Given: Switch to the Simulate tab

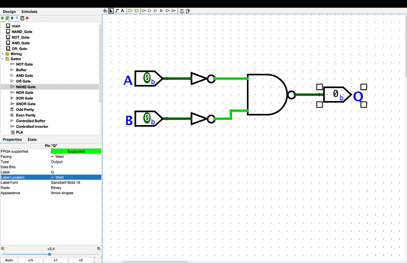Looking at the screenshot, I should point(29,12).
